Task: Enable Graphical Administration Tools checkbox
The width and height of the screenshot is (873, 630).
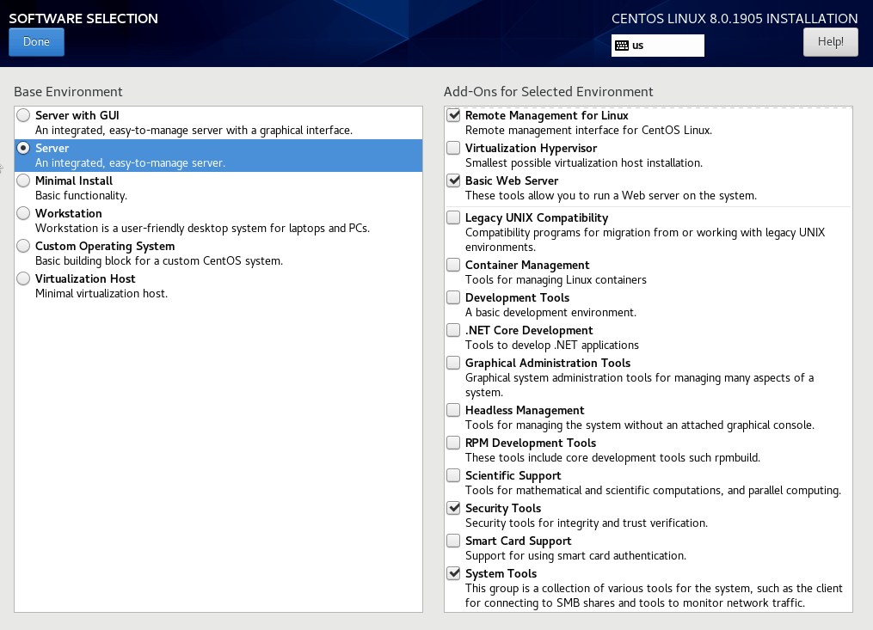Action: coord(454,363)
